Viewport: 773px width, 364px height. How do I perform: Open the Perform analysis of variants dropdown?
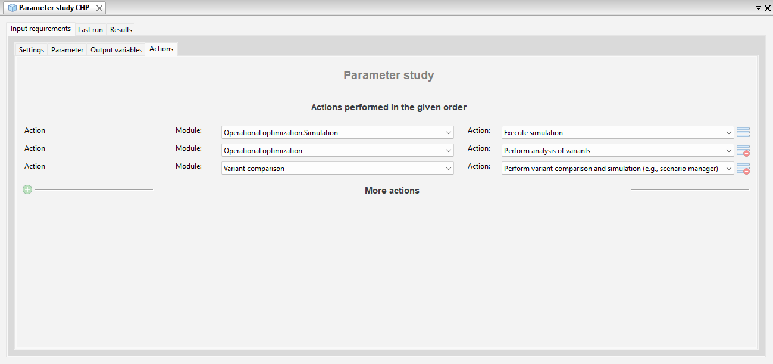(618, 150)
